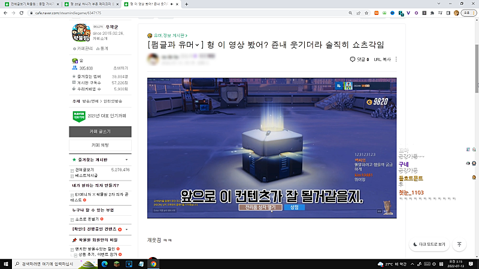The height and width of the screenshot is (269, 479).
Task: Open the 전체글보기 board
Action: coord(84,170)
